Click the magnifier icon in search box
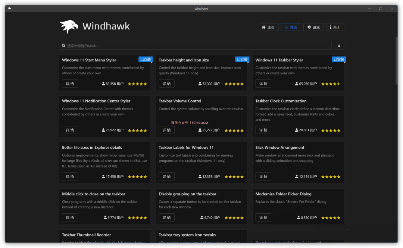Viewport: 403px width, 248px height. click(63, 46)
